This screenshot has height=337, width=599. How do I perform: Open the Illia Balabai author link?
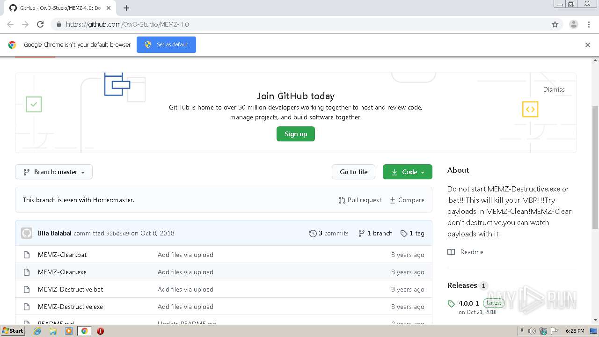(x=55, y=233)
